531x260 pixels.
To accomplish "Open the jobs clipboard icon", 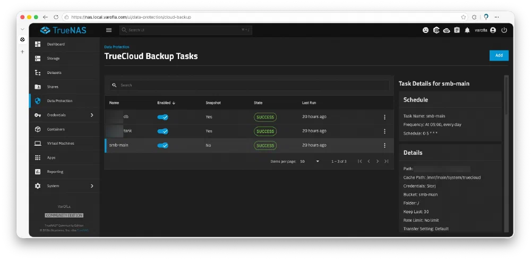I will (x=457, y=30).
